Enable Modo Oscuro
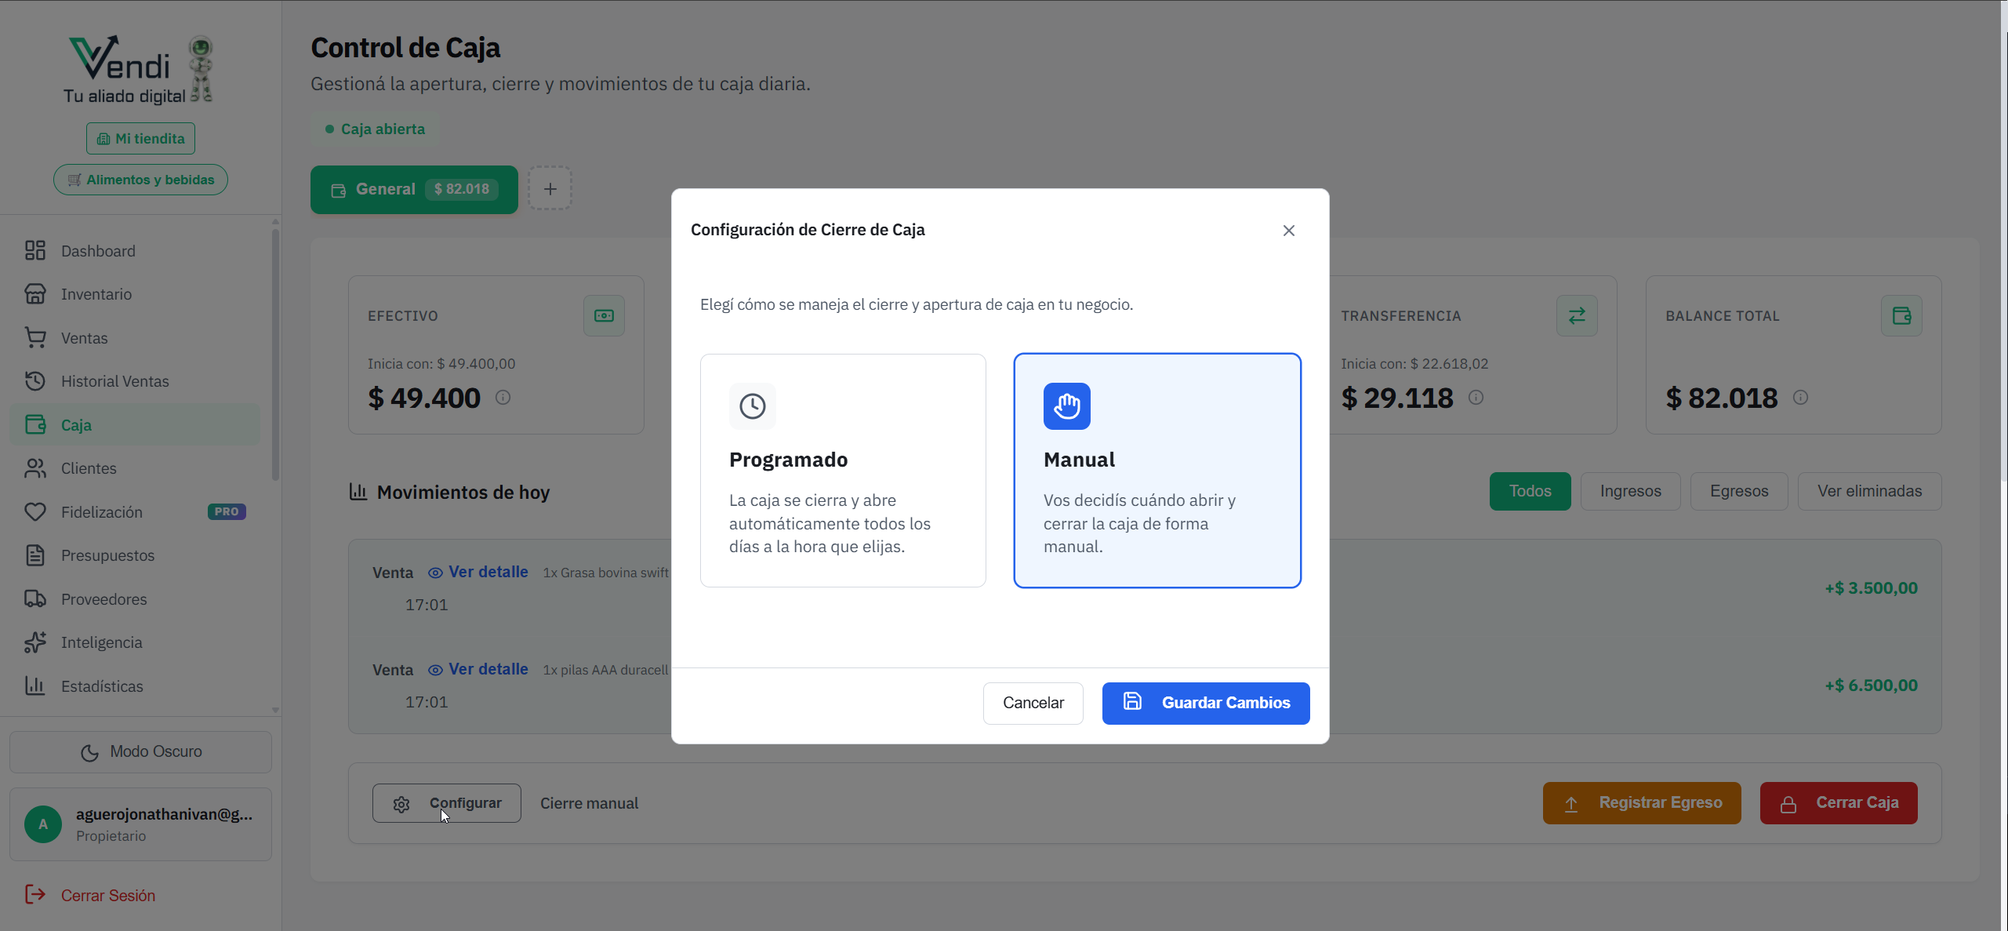This screenshot has height=931, width=2008. (x=140, y=751)
